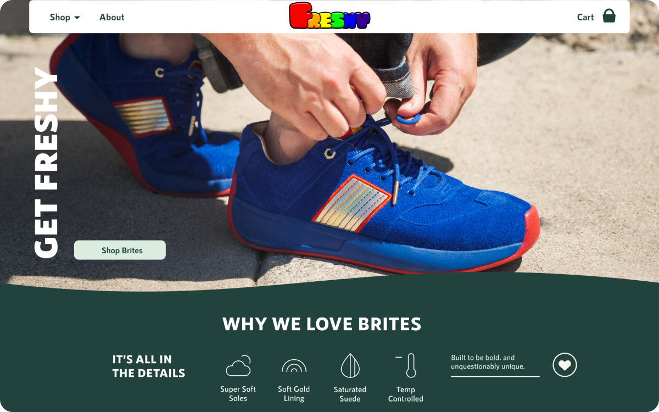
Task: Click the thermometer Temp Controlled icon
Action: click(407, 365)
